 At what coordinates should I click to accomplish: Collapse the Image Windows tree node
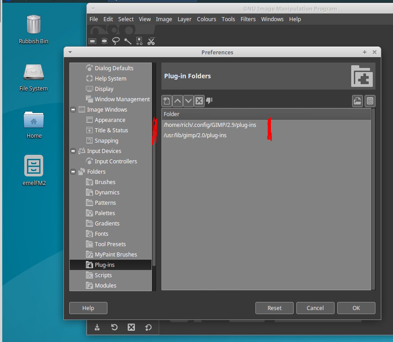[73, 110]
